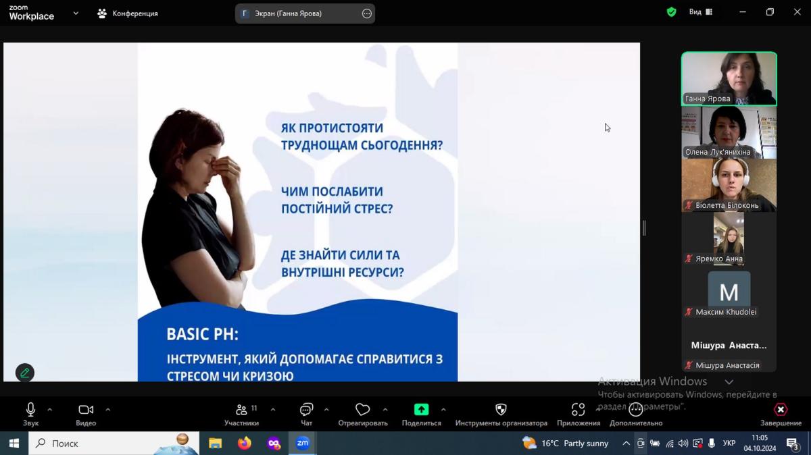Select Максим Khudolei avatar tile

[729, 292]
